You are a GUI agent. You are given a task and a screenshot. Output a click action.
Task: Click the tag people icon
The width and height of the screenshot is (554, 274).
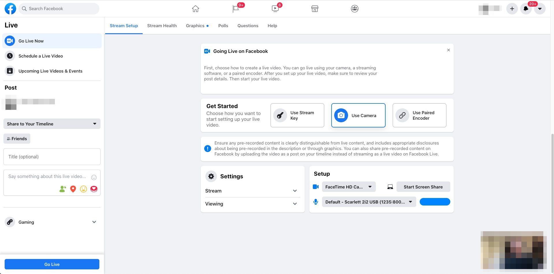pyautogui.click(x=63, y=189)
